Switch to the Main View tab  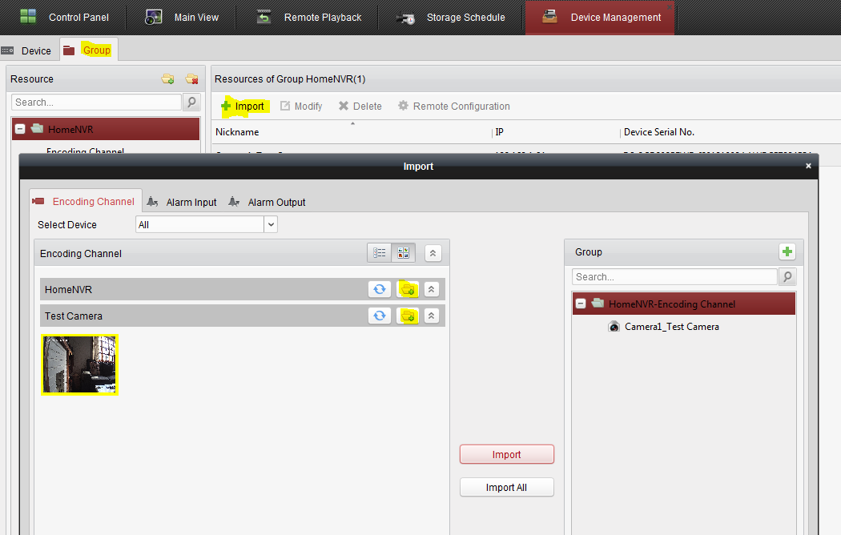pyautogui.click(x=183, y=17)
